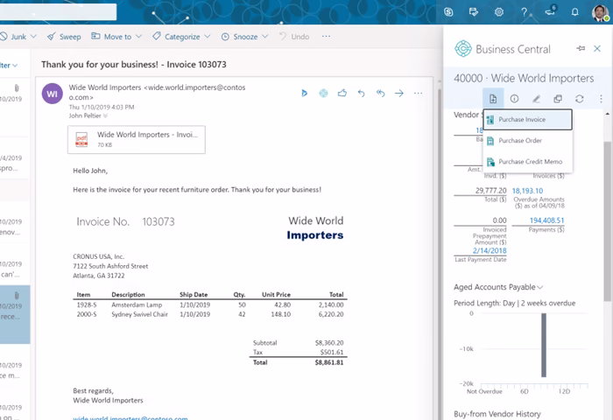Click the Sweep button

(64, 37)
